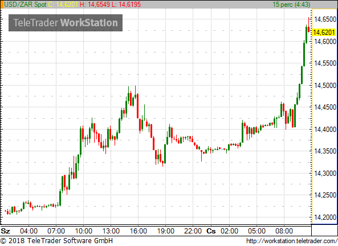Click the 15 perc interval label
338x246 pixels.
coord(291,5)
